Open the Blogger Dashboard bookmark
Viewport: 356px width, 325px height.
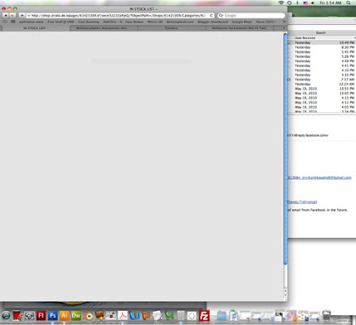(x=213, y=21)
